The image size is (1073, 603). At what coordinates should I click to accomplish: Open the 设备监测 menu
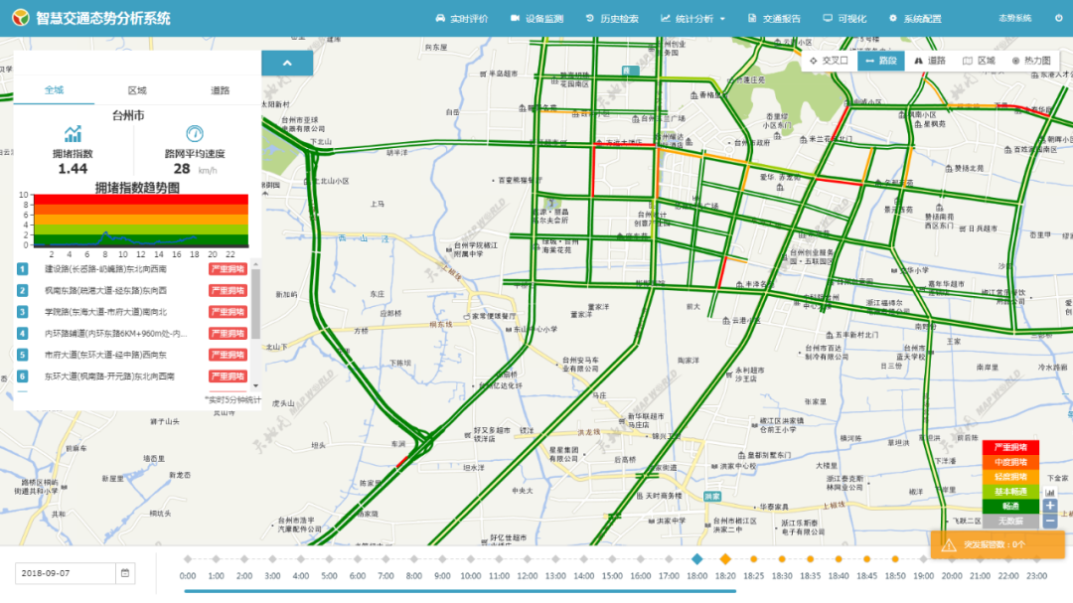[537, 19]
